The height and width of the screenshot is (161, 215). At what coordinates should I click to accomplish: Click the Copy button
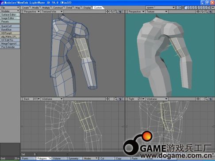(123, 158)
